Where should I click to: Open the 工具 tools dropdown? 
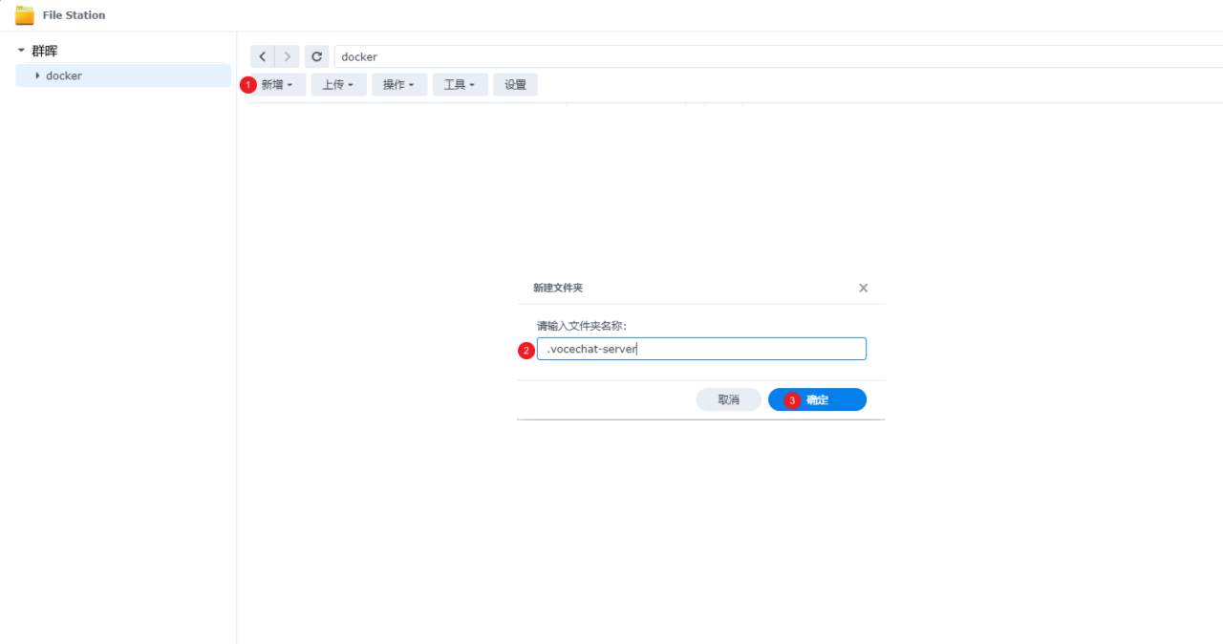pos(460,84)
